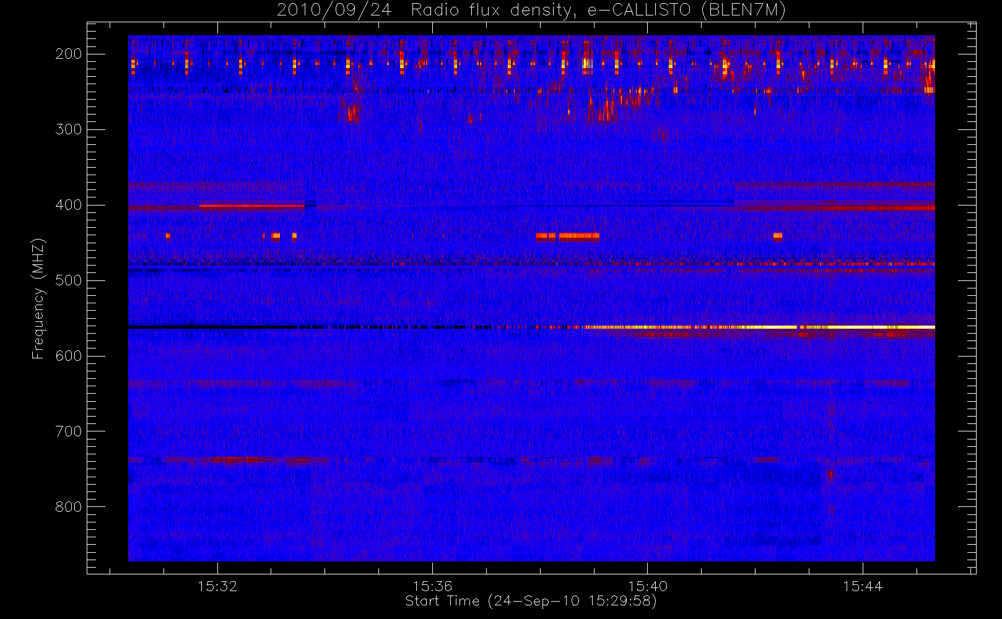Click the 'Frequency (MHZ)' axis label
1002x619 pixels.
click(38, 298)
